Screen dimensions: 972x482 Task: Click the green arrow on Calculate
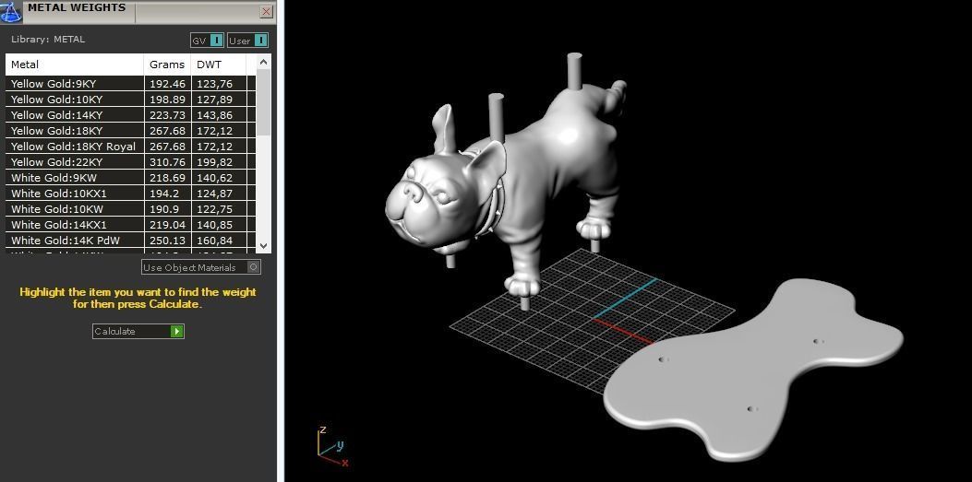tap(176, 331)
